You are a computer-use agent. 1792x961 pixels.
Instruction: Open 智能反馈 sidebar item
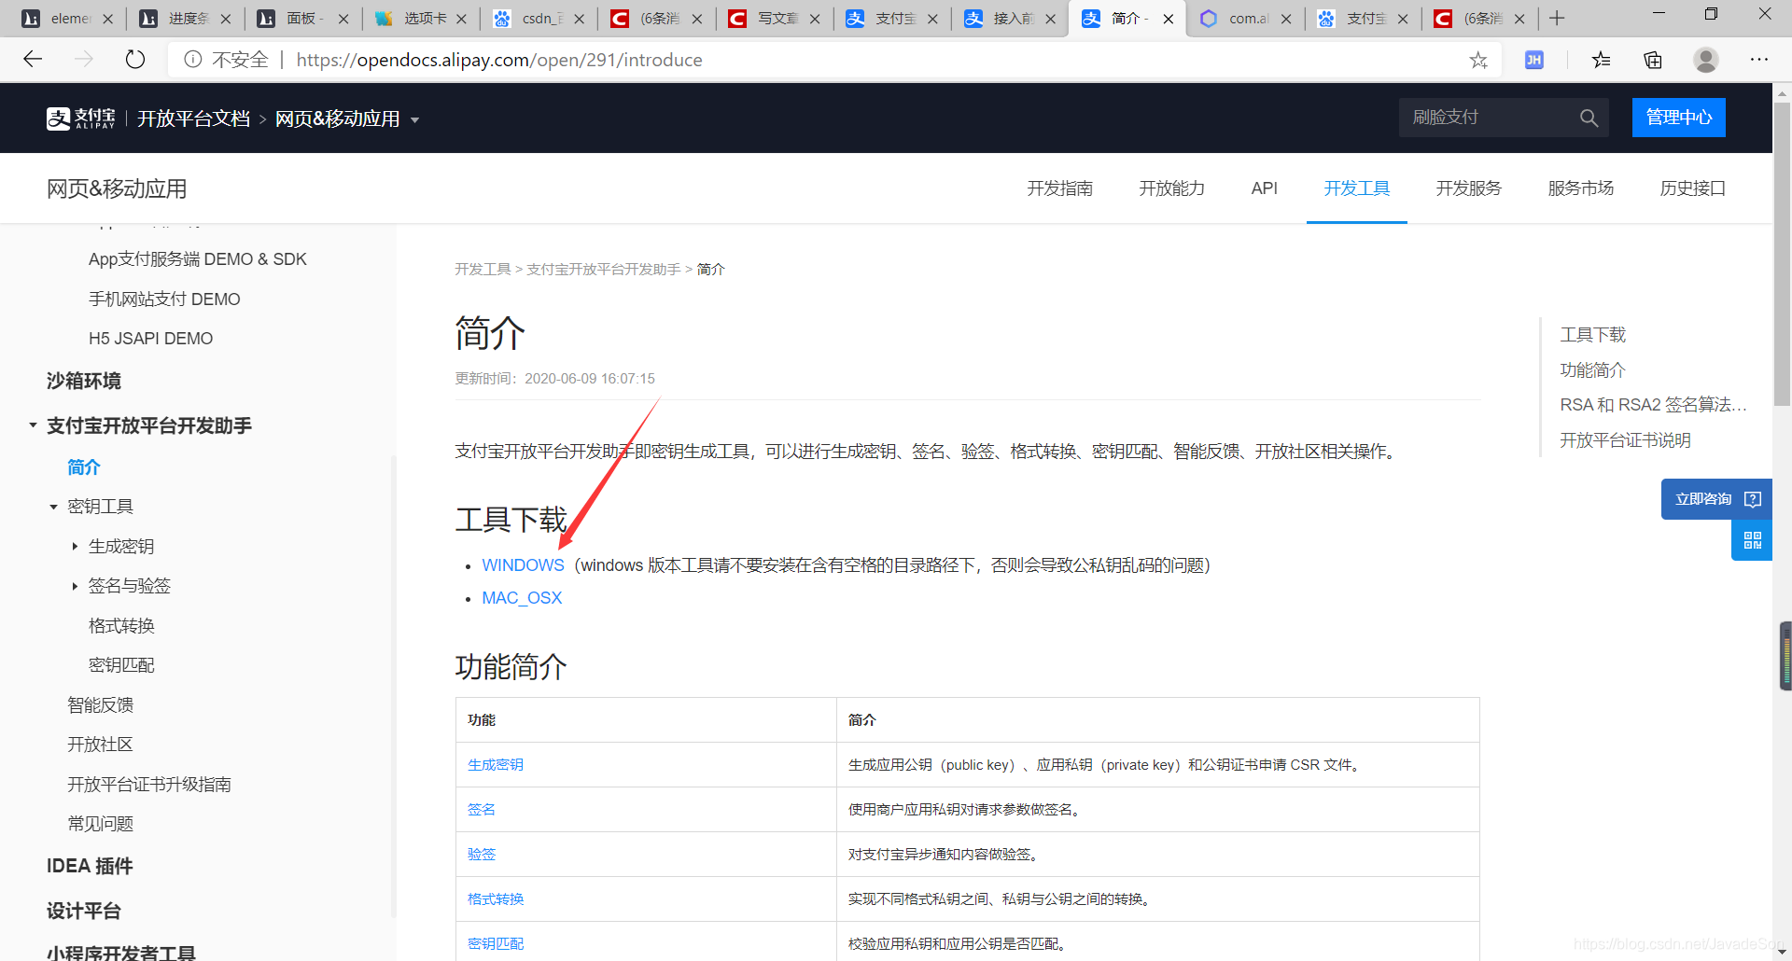tap(100, 705)
